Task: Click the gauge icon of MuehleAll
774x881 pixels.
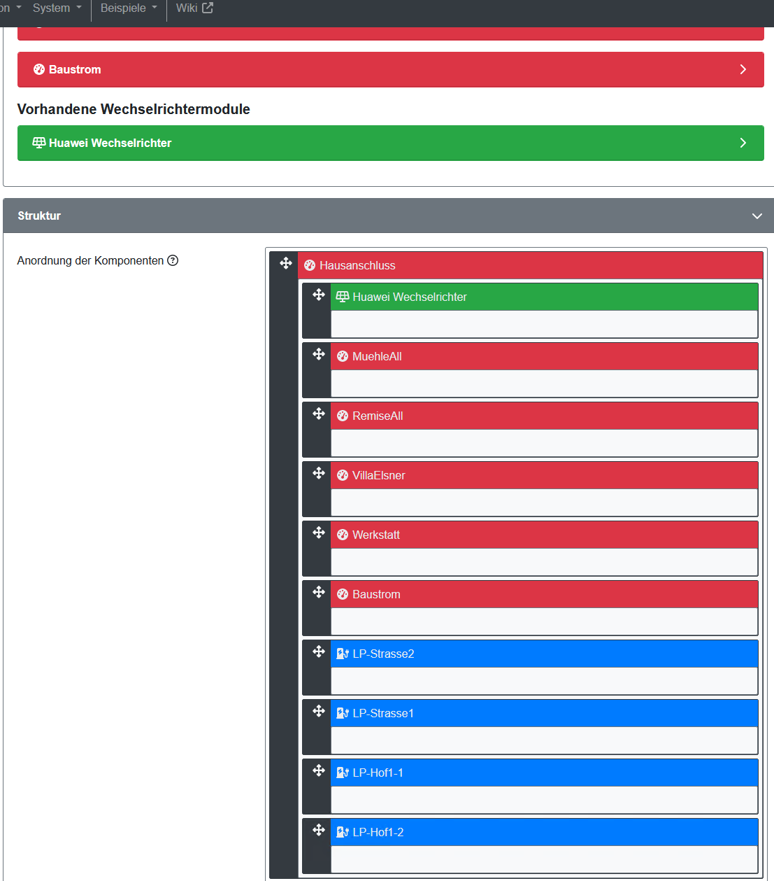Action: pyautogui.click(x=343, y=356)
